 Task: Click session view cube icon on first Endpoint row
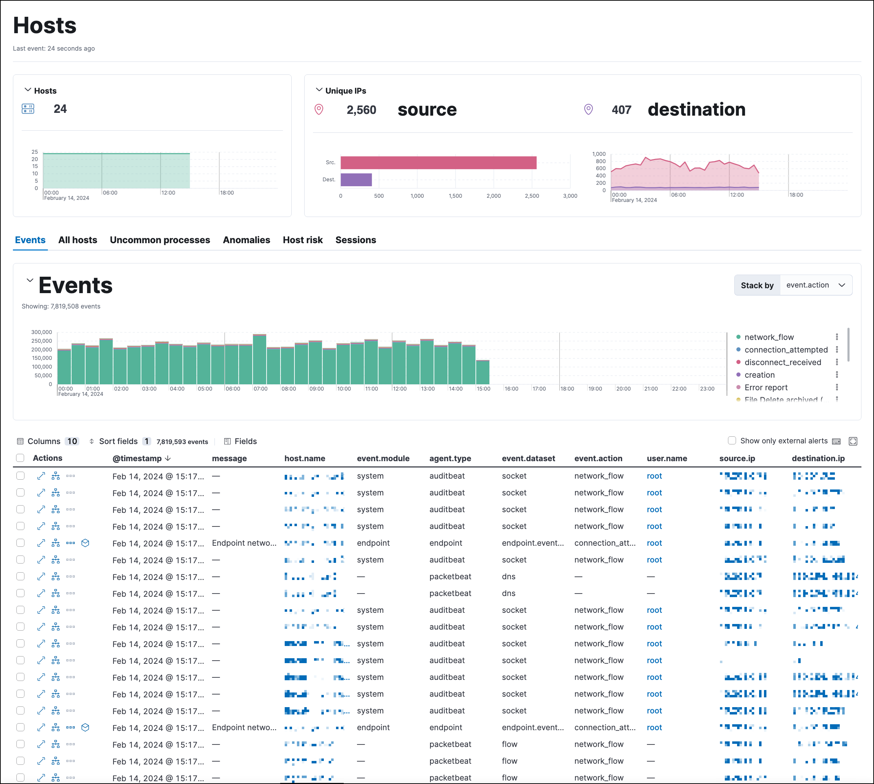[x=85, y=543]
